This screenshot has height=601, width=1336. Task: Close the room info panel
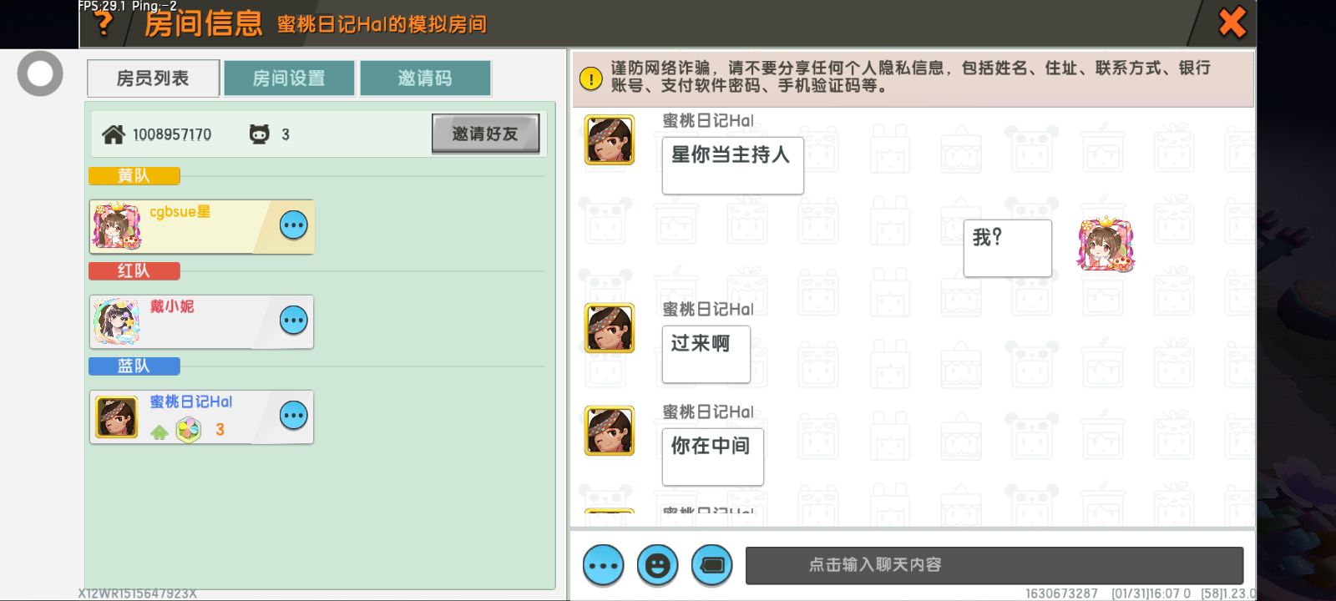click(1232, 23)
